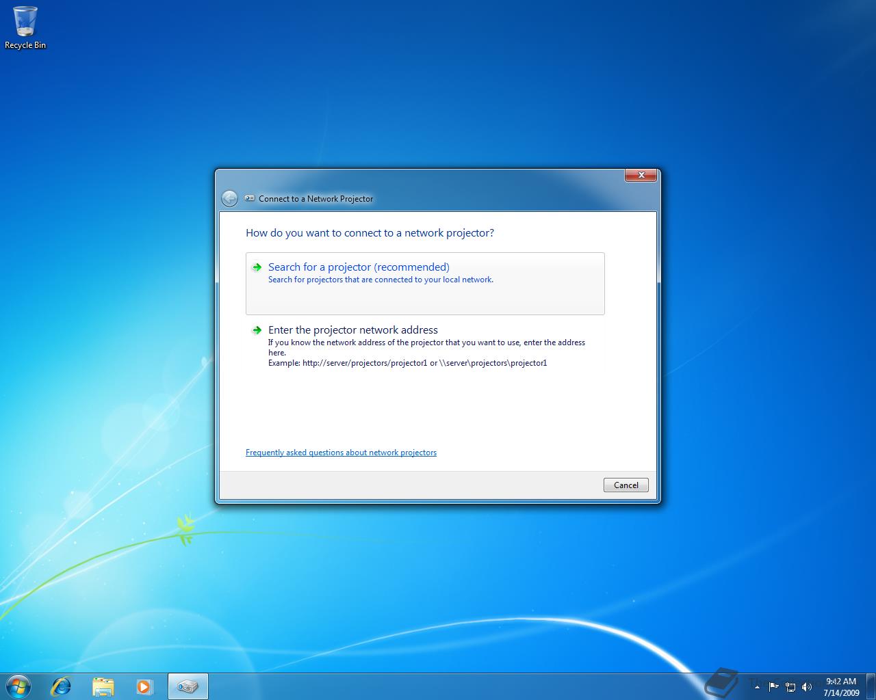876x700 pixels.
Task: Launch Internet Explorer from the taskbar
Action: [x=62, y=686]
